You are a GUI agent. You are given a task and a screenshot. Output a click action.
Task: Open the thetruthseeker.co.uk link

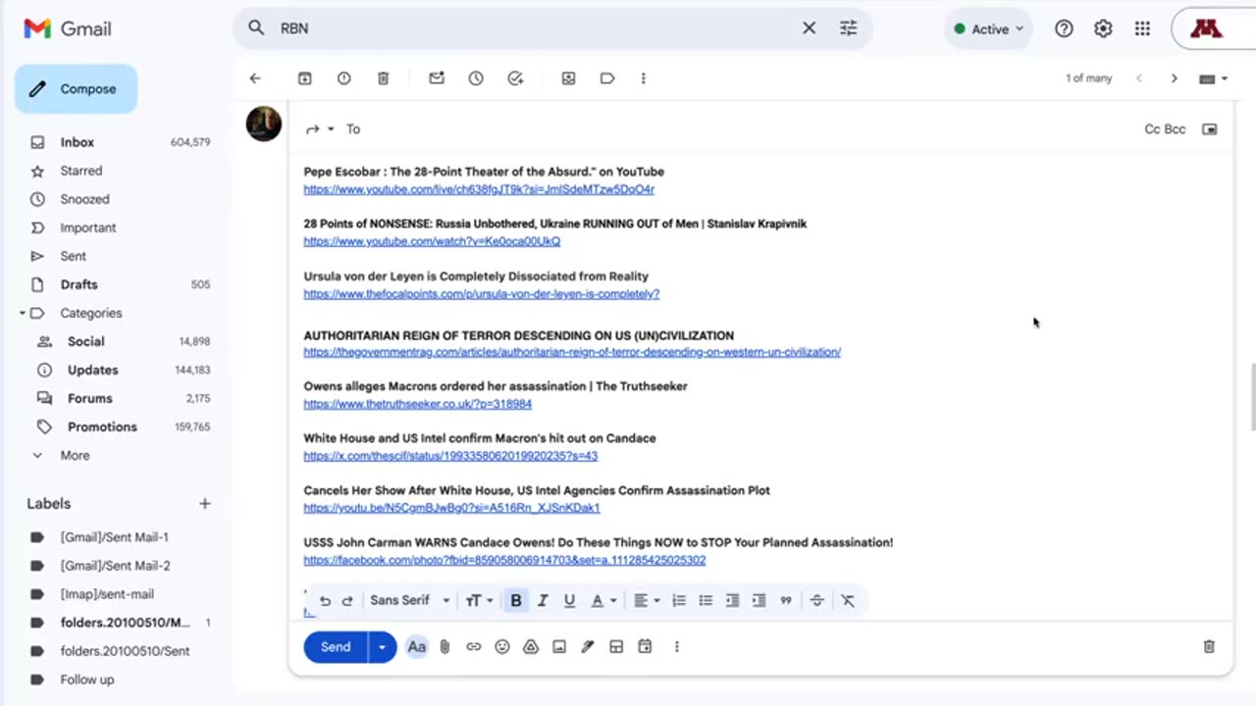click(418, 404)
